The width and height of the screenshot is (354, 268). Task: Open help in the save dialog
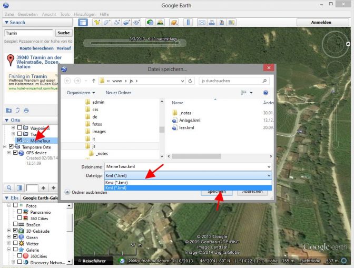(x=265, y=93)
